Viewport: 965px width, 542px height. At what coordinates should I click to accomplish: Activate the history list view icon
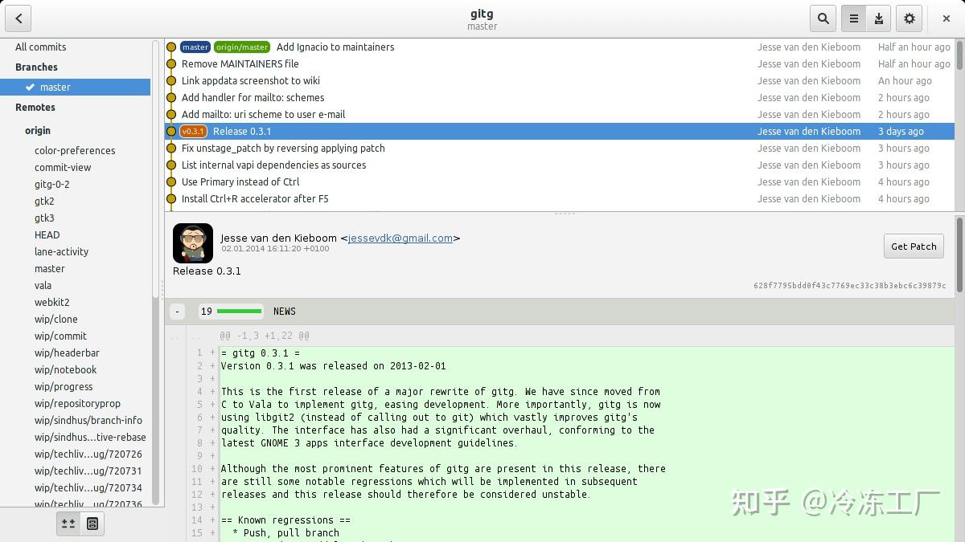tap(854, 18)
